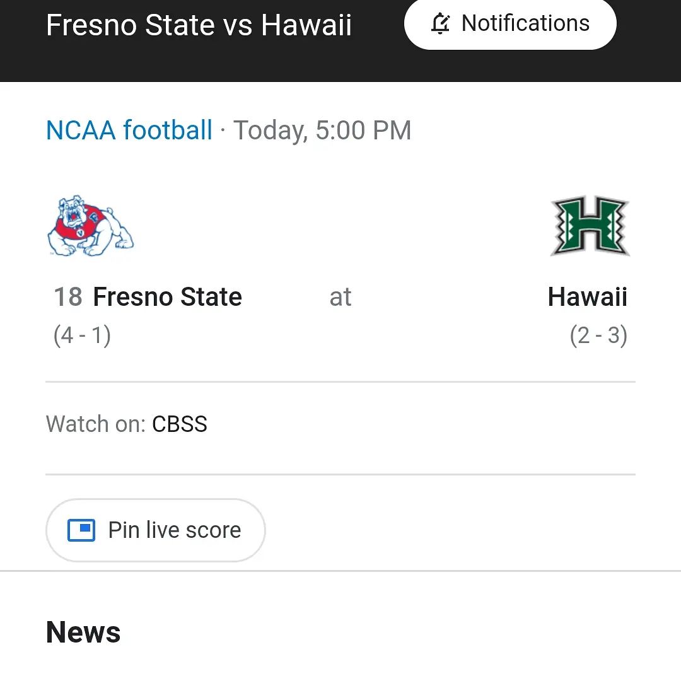Viewport: 681px width, 681px height.
Task: Click the CBSS channel name
Action: 179,424
